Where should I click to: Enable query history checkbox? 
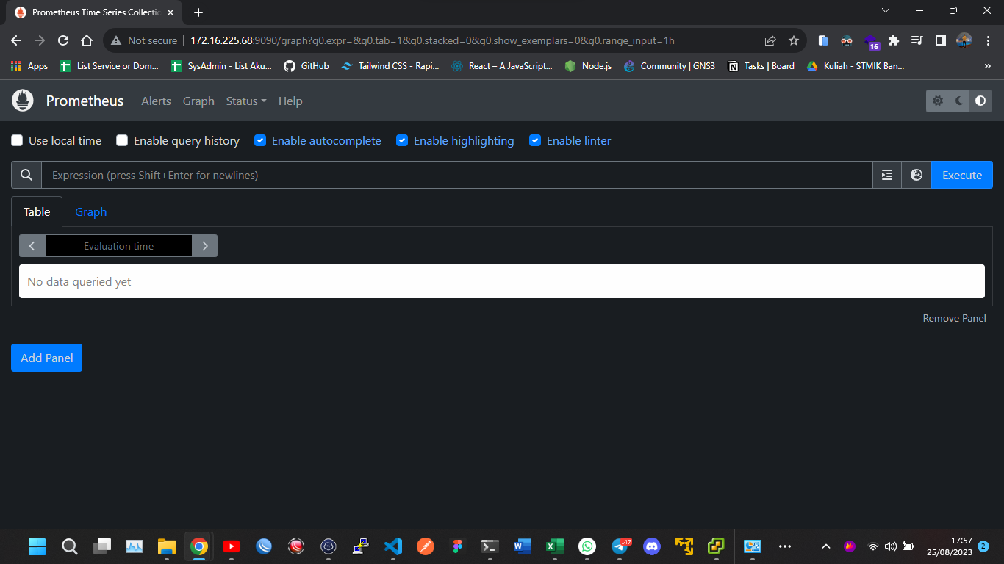(122, 140)
